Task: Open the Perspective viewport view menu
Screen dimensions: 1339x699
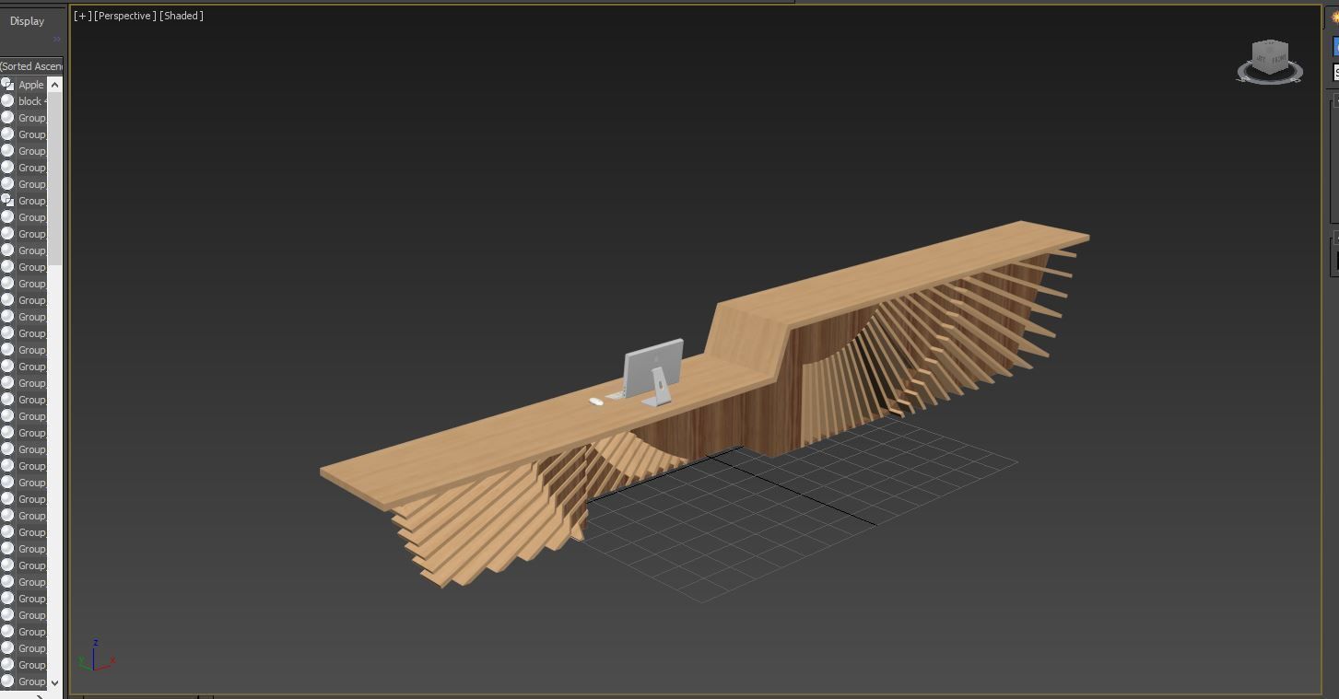Action: pos(124,16)
